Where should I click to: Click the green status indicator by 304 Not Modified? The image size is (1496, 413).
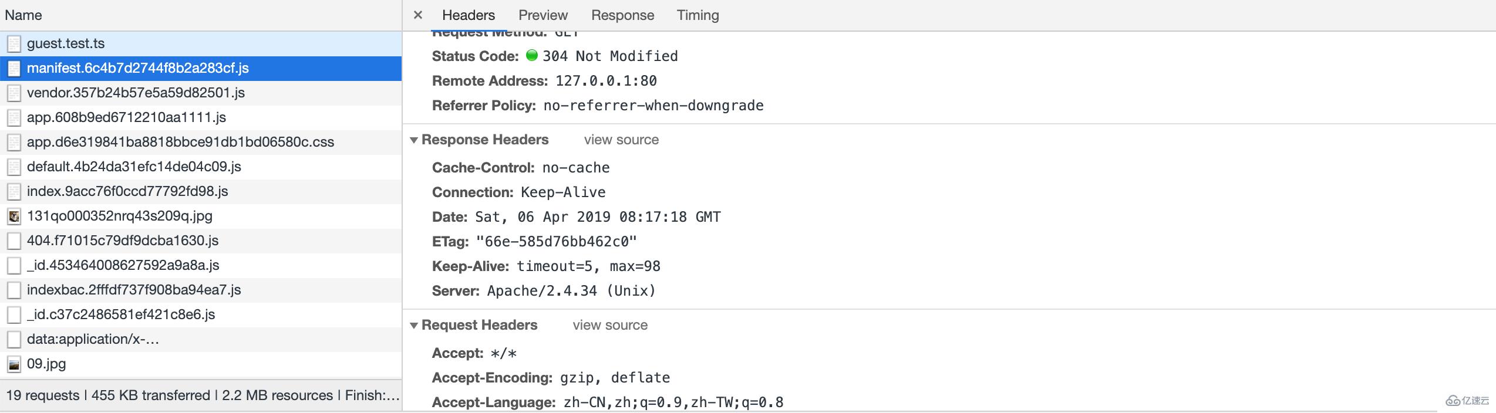(532, 56)
